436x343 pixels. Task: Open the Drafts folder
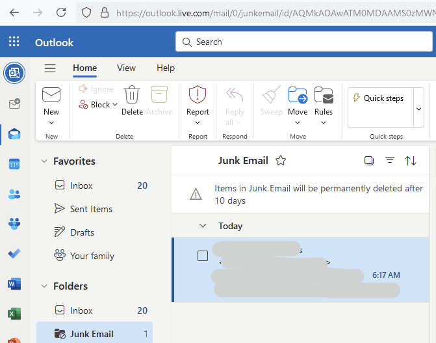point(94,232)
